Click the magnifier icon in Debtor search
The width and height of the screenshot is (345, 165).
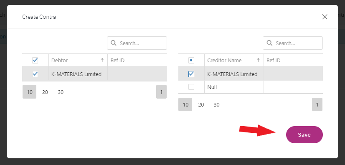114,43
